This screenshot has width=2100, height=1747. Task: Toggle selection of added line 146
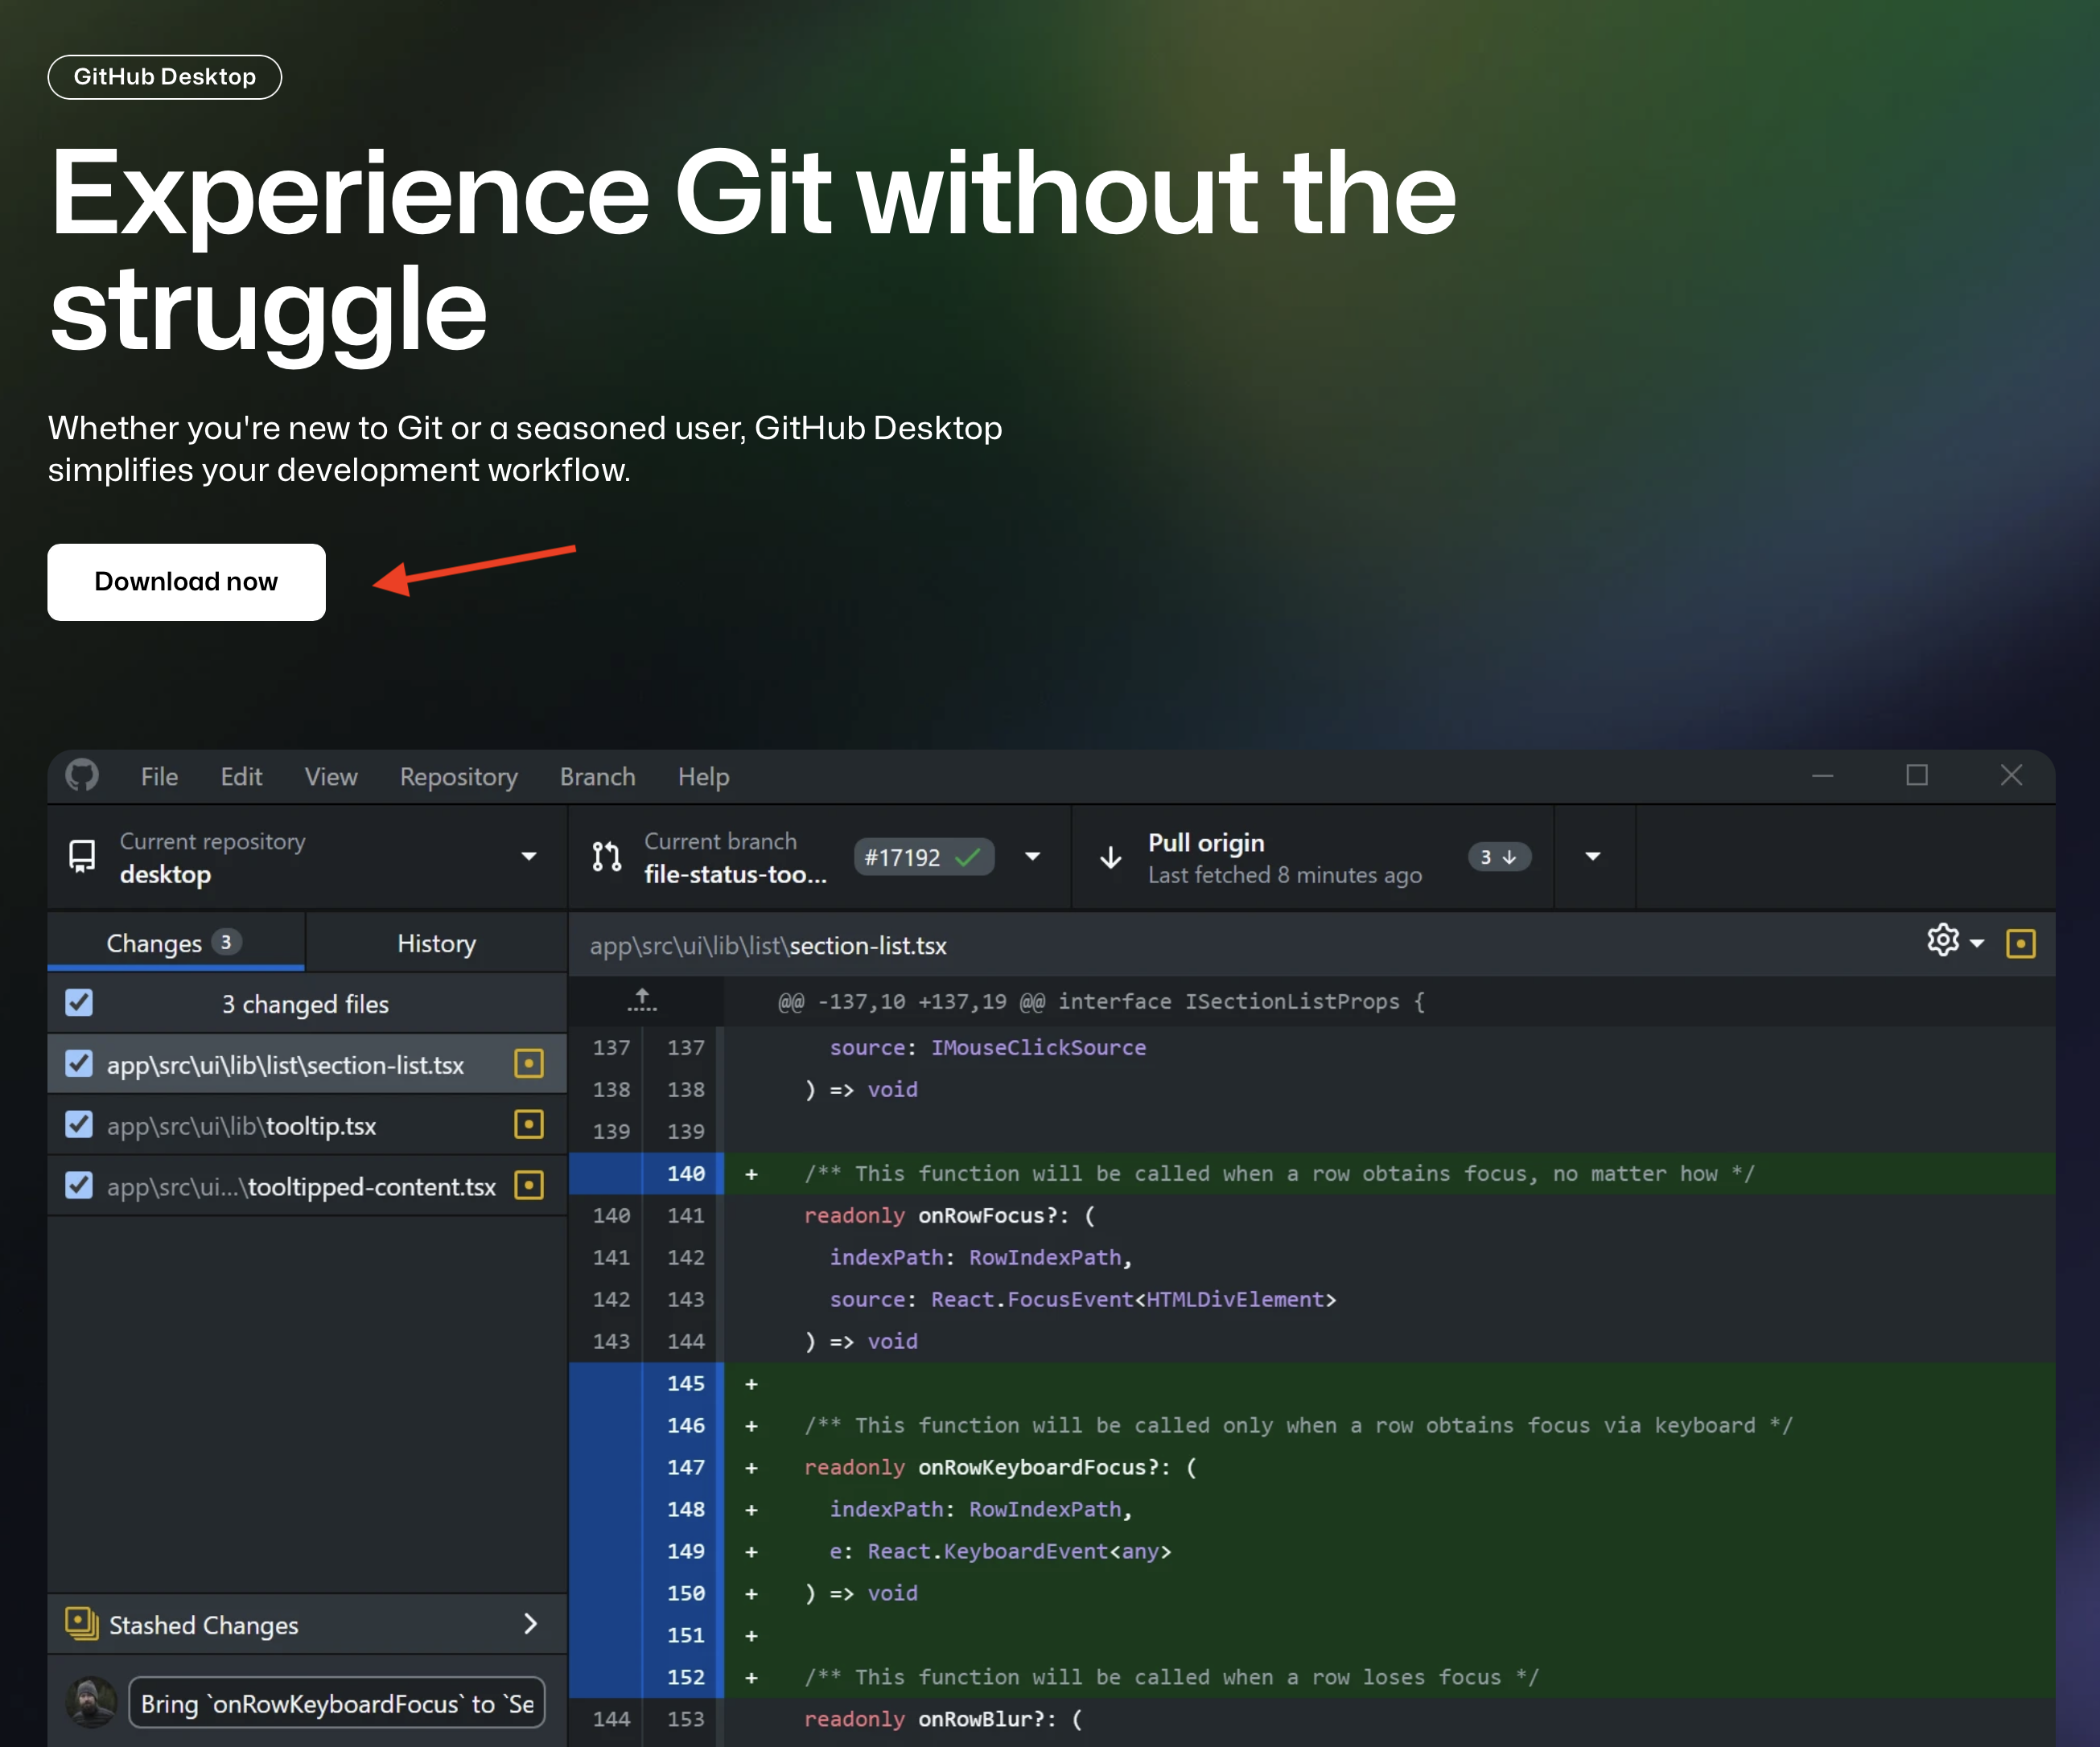tap(645, 1425)
